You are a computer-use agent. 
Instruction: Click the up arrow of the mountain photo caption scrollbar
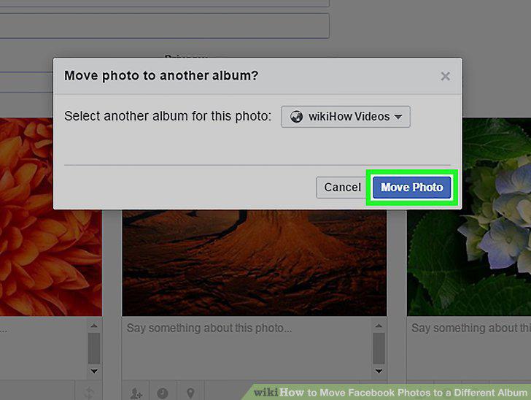click(x=379, y=326)
